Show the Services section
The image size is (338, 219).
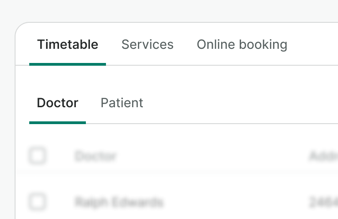[x=148, y=45]
